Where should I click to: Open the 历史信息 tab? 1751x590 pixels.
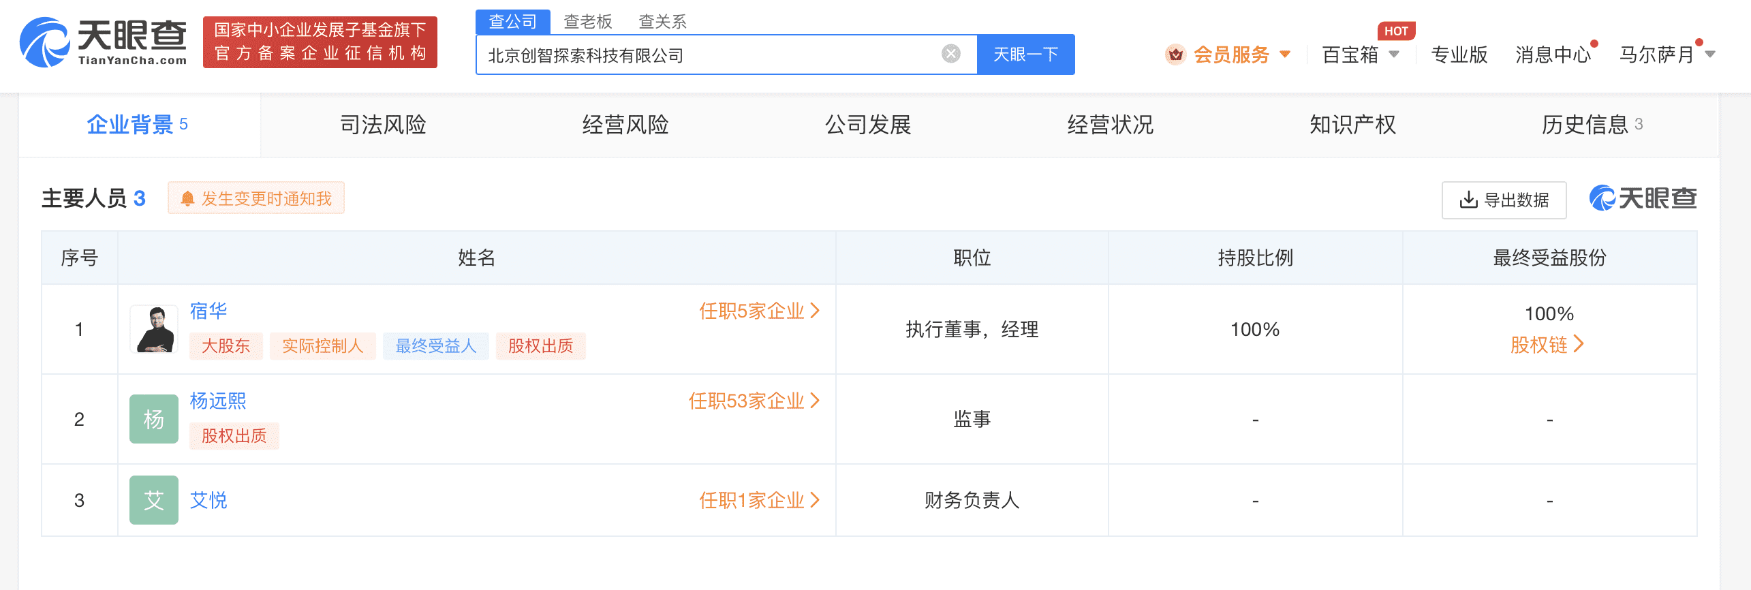[x=1592, y=125]
